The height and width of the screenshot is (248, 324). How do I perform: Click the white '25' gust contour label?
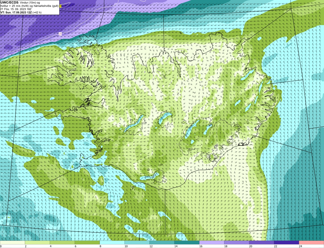pos(60,34)
